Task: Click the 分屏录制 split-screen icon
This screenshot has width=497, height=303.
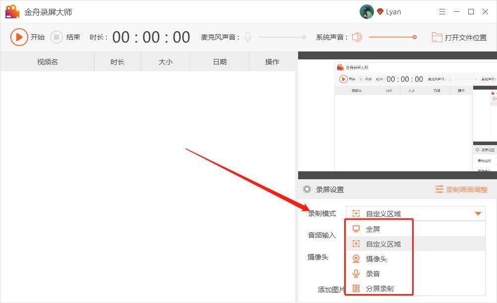Action: click(356, 288)
